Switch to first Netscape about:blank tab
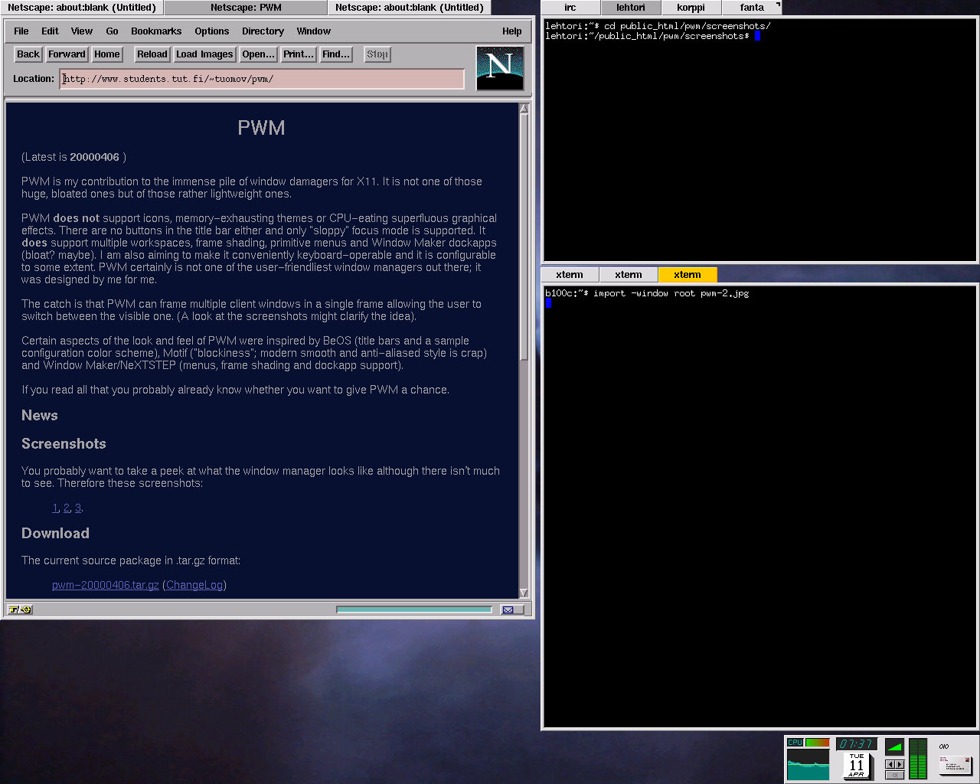Screen dimensions: 980x784 coord(82,8)
